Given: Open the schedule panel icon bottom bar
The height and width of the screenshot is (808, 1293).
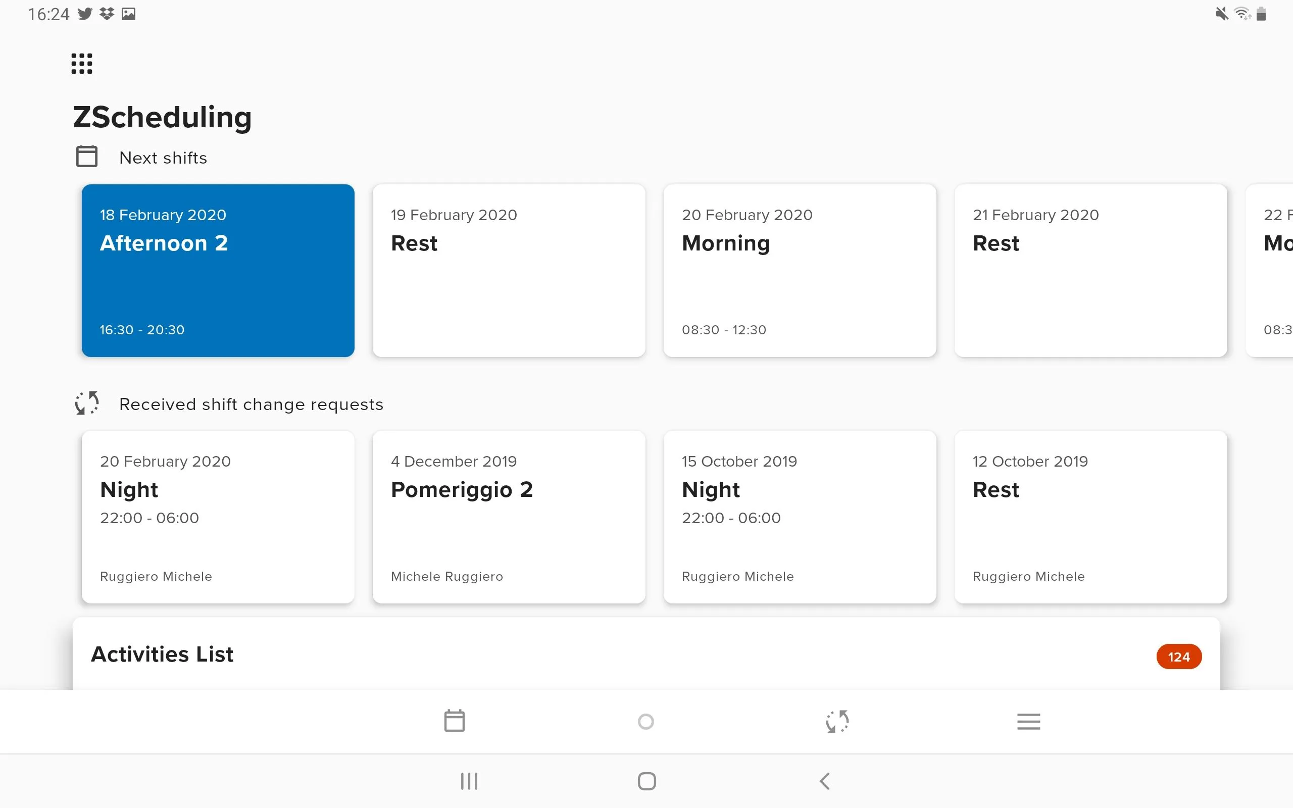Looking at the screenshot, I should 454,722.
